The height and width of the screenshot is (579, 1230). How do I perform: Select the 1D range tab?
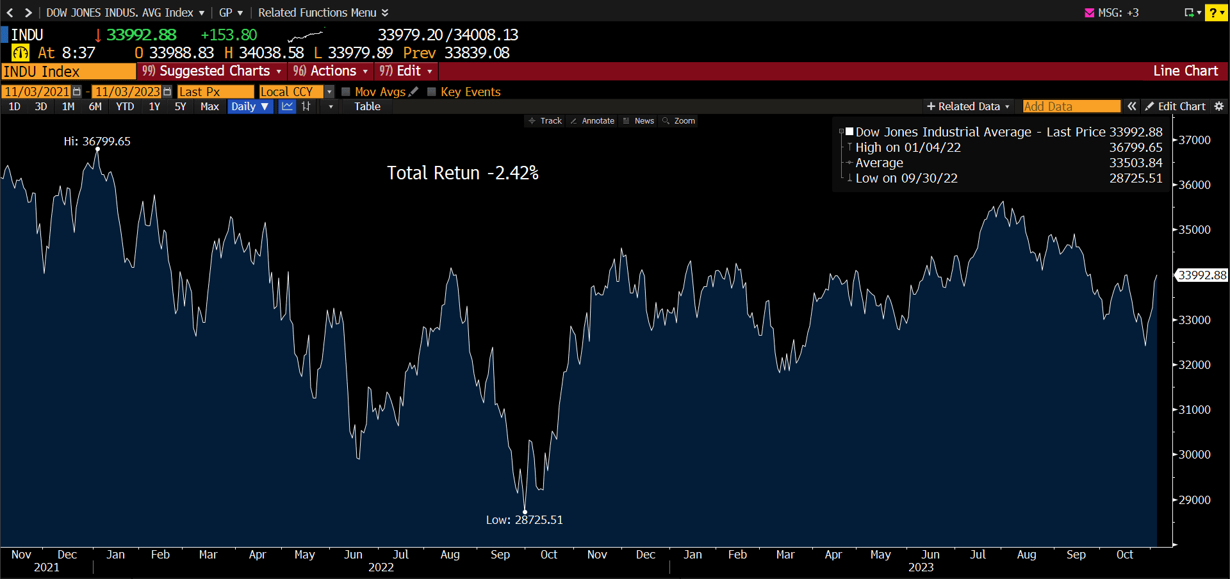tap(14, 106)
